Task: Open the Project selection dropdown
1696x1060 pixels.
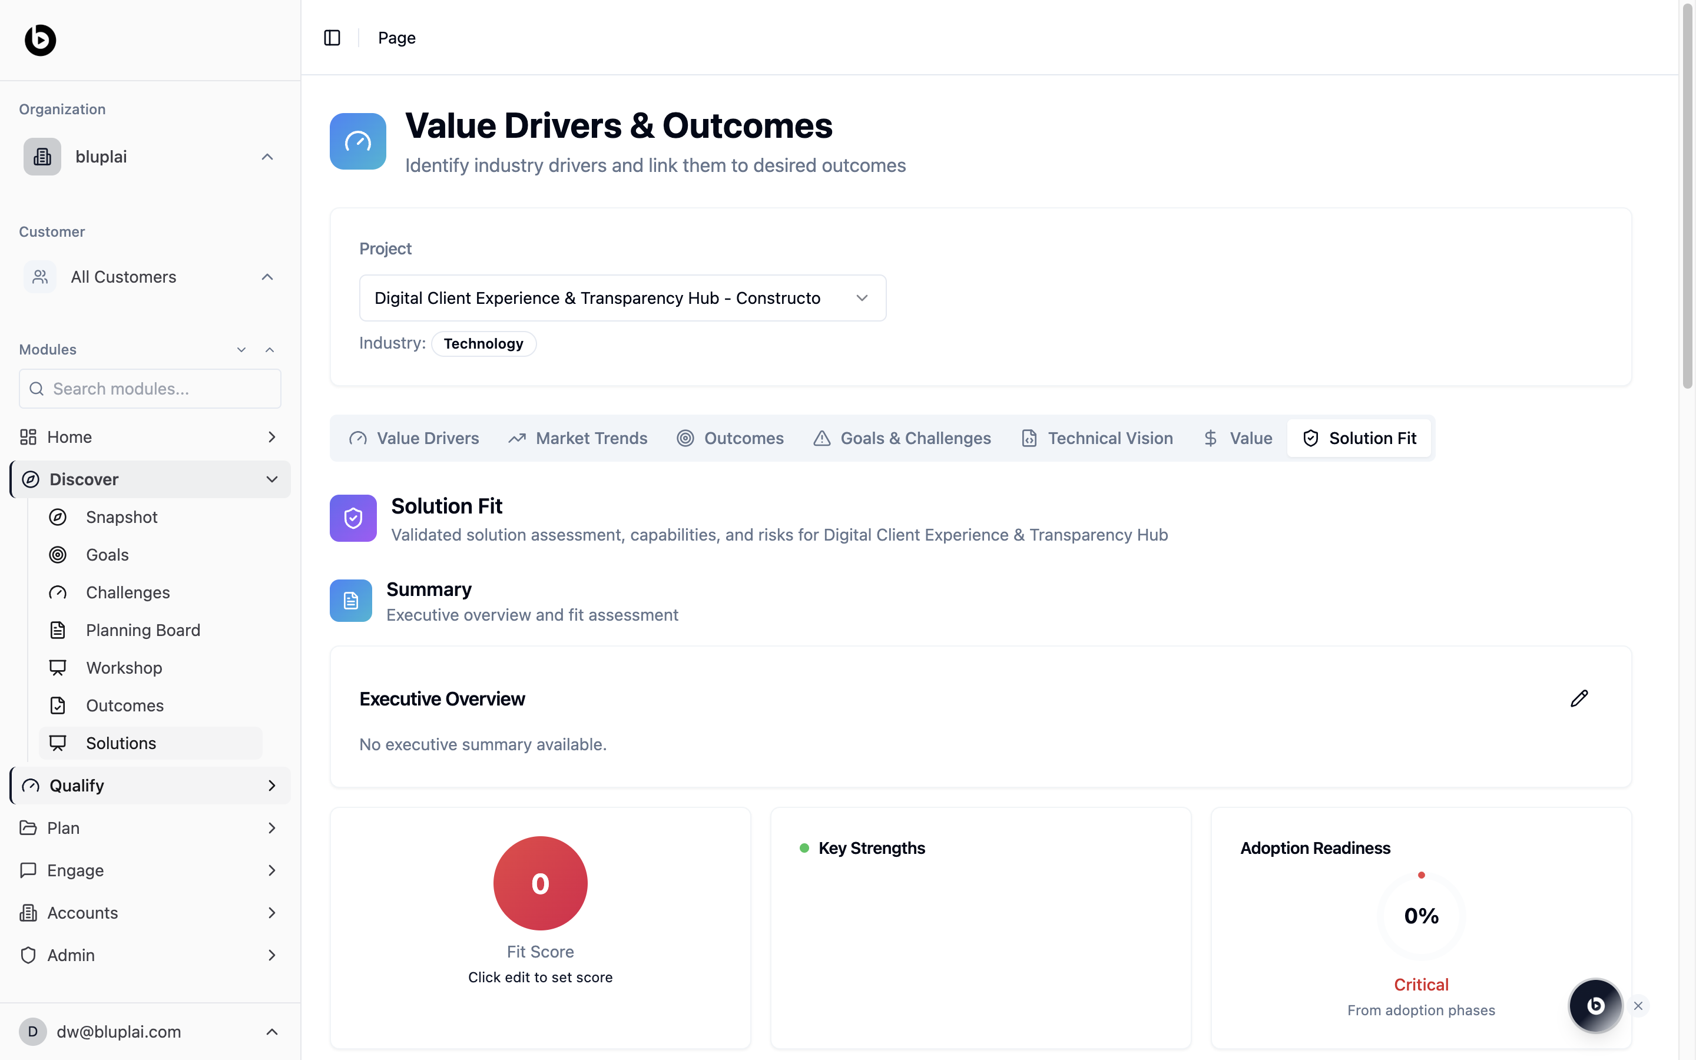Action: click(x=622, y=298)
